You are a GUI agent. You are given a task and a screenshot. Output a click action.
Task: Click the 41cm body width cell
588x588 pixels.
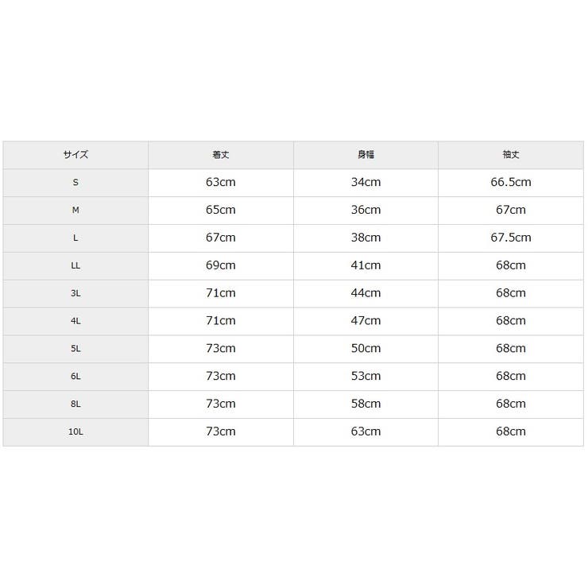366,266
